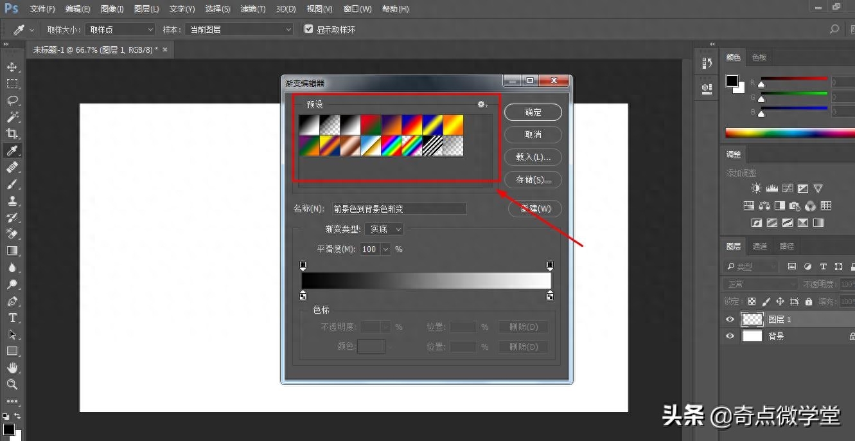Select the rainbow spectrum gradient preset

[391, 146]
